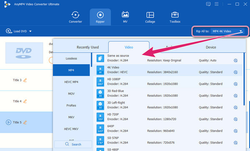Click 'Quality: Auto' text
Screen dimensions: 250x151
(x=207, y=60)
